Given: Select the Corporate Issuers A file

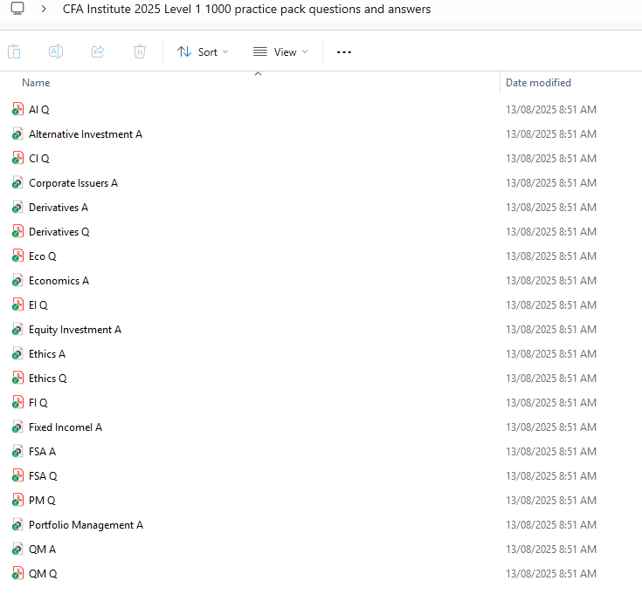Looking at the screenshot, I should [x=73, y=183].
